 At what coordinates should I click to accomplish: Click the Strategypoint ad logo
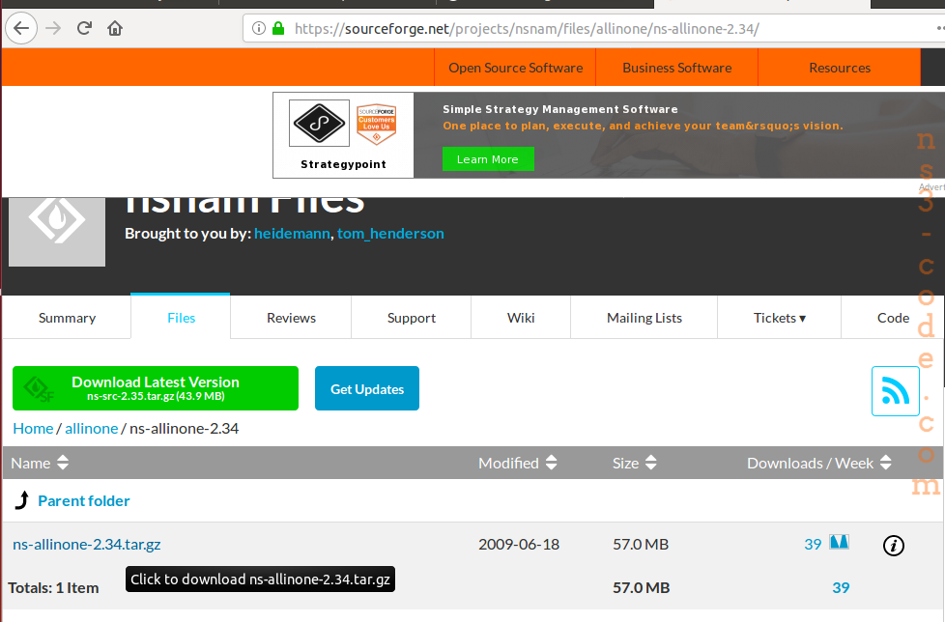320,123
